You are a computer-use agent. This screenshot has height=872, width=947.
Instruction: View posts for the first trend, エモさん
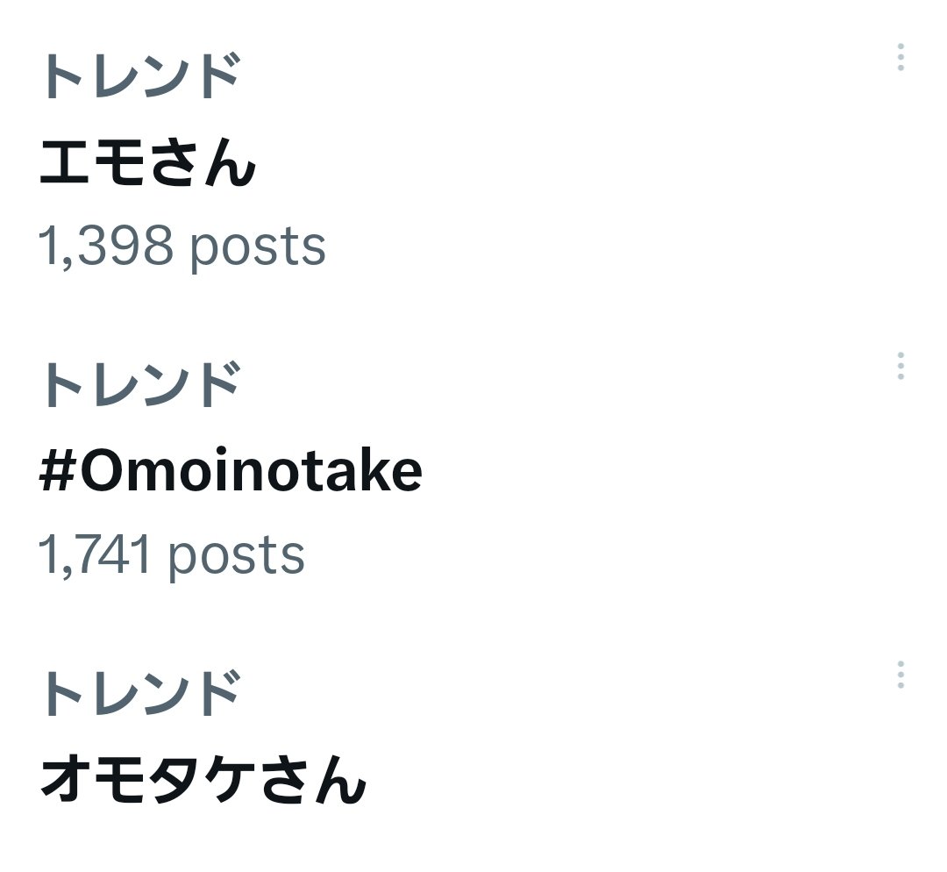point(147,163)
